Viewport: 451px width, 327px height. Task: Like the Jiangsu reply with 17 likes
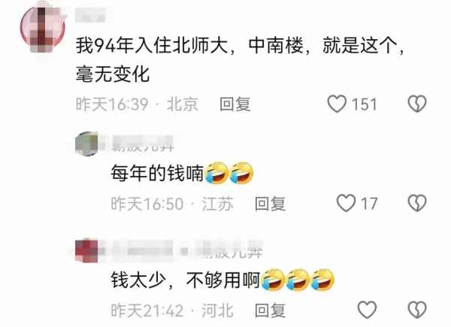[346, 203]
